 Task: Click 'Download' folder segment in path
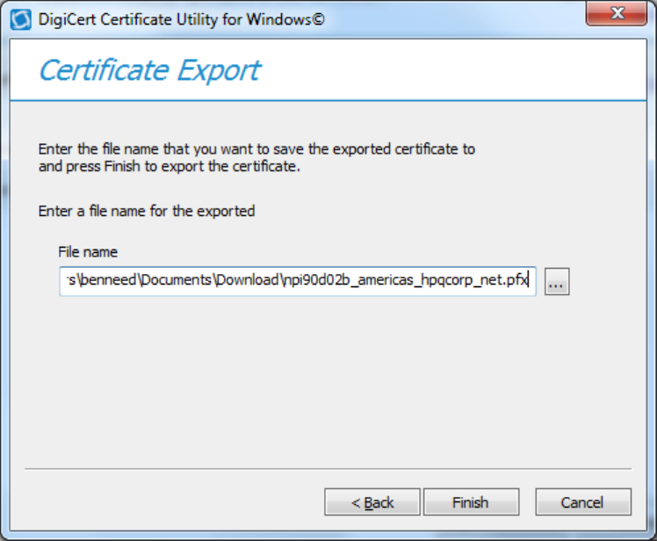coord(249,282)
